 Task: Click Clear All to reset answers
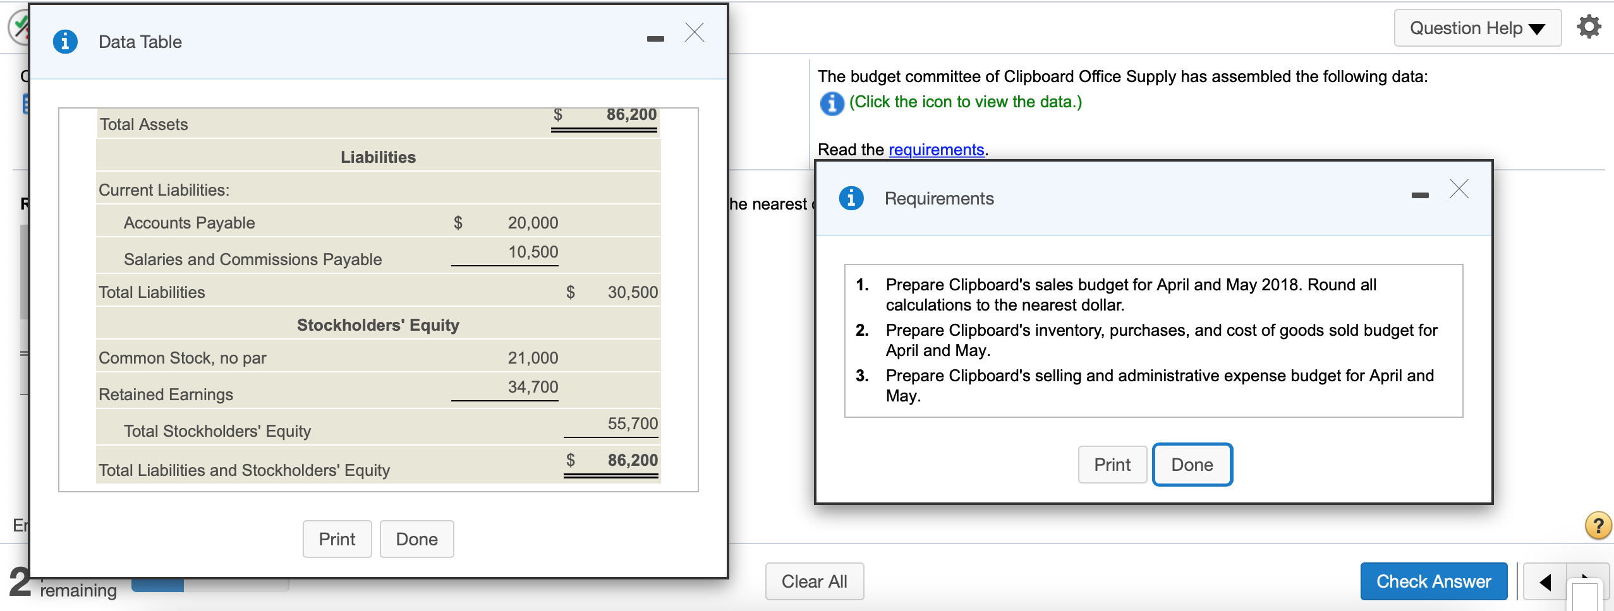(814, 581)
